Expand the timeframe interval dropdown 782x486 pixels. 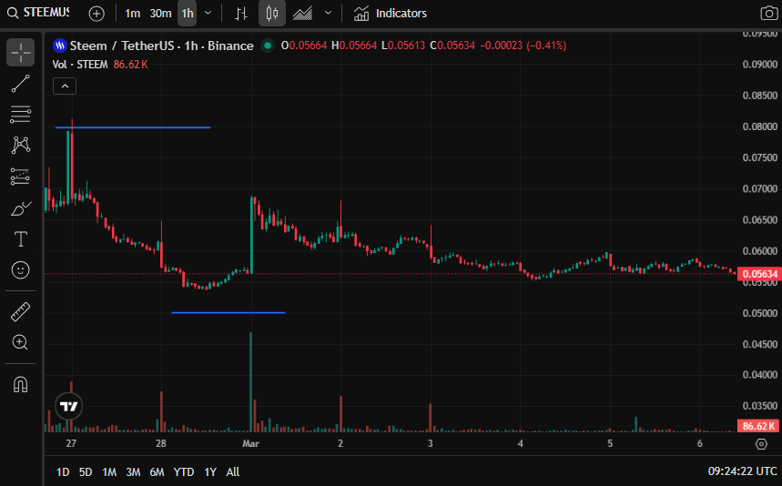[x=208, y=14]
